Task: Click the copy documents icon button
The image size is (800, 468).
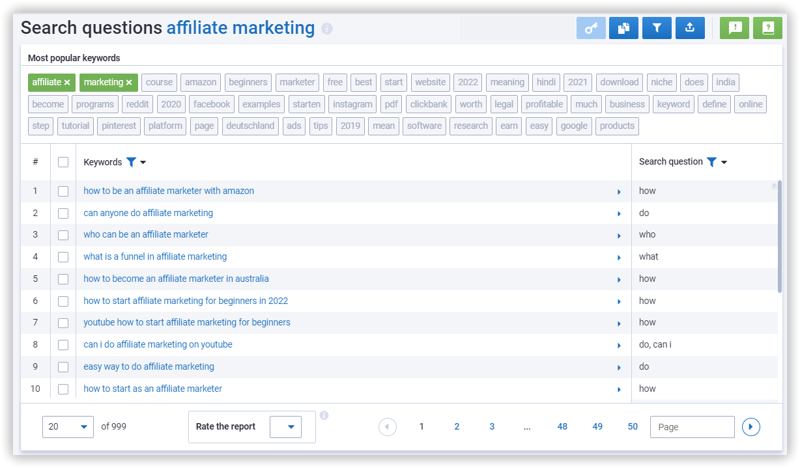Action: (x=623, y=28)
